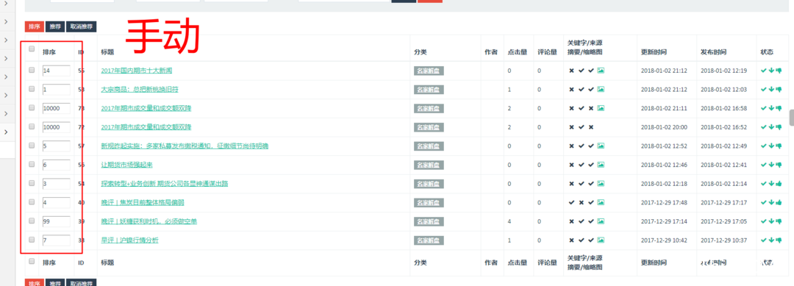Click thumbs-up status icon for 晚评｜焦炭目前整体格局偏弱
Viewport: 794px width, 286px height.
coord(779,202)
